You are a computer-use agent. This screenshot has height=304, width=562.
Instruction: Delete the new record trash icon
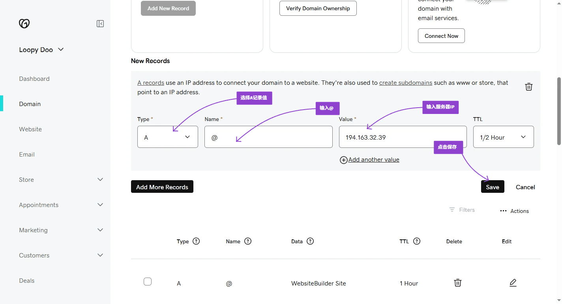point(528,87)
